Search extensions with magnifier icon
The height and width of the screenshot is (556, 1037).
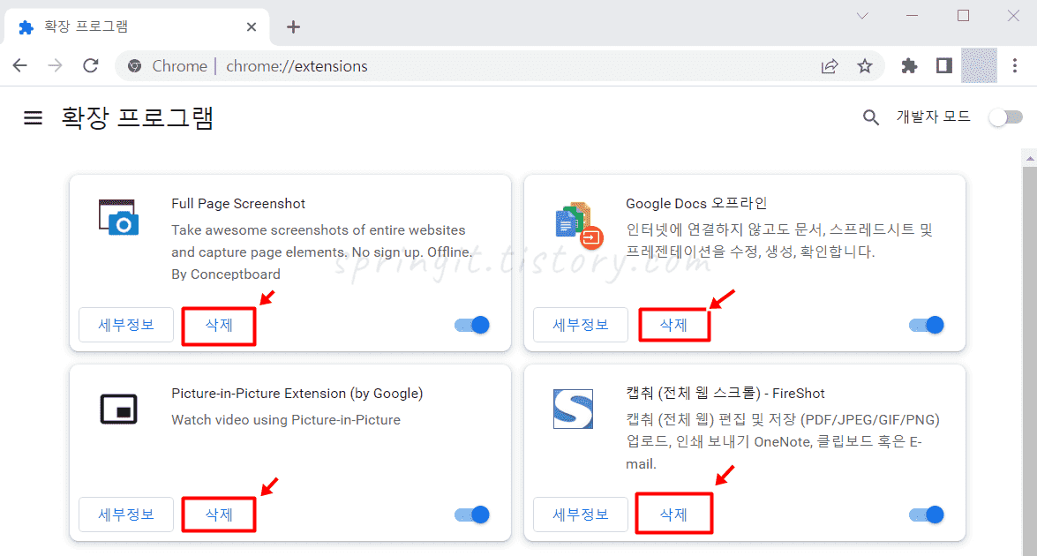click(871, 117)
